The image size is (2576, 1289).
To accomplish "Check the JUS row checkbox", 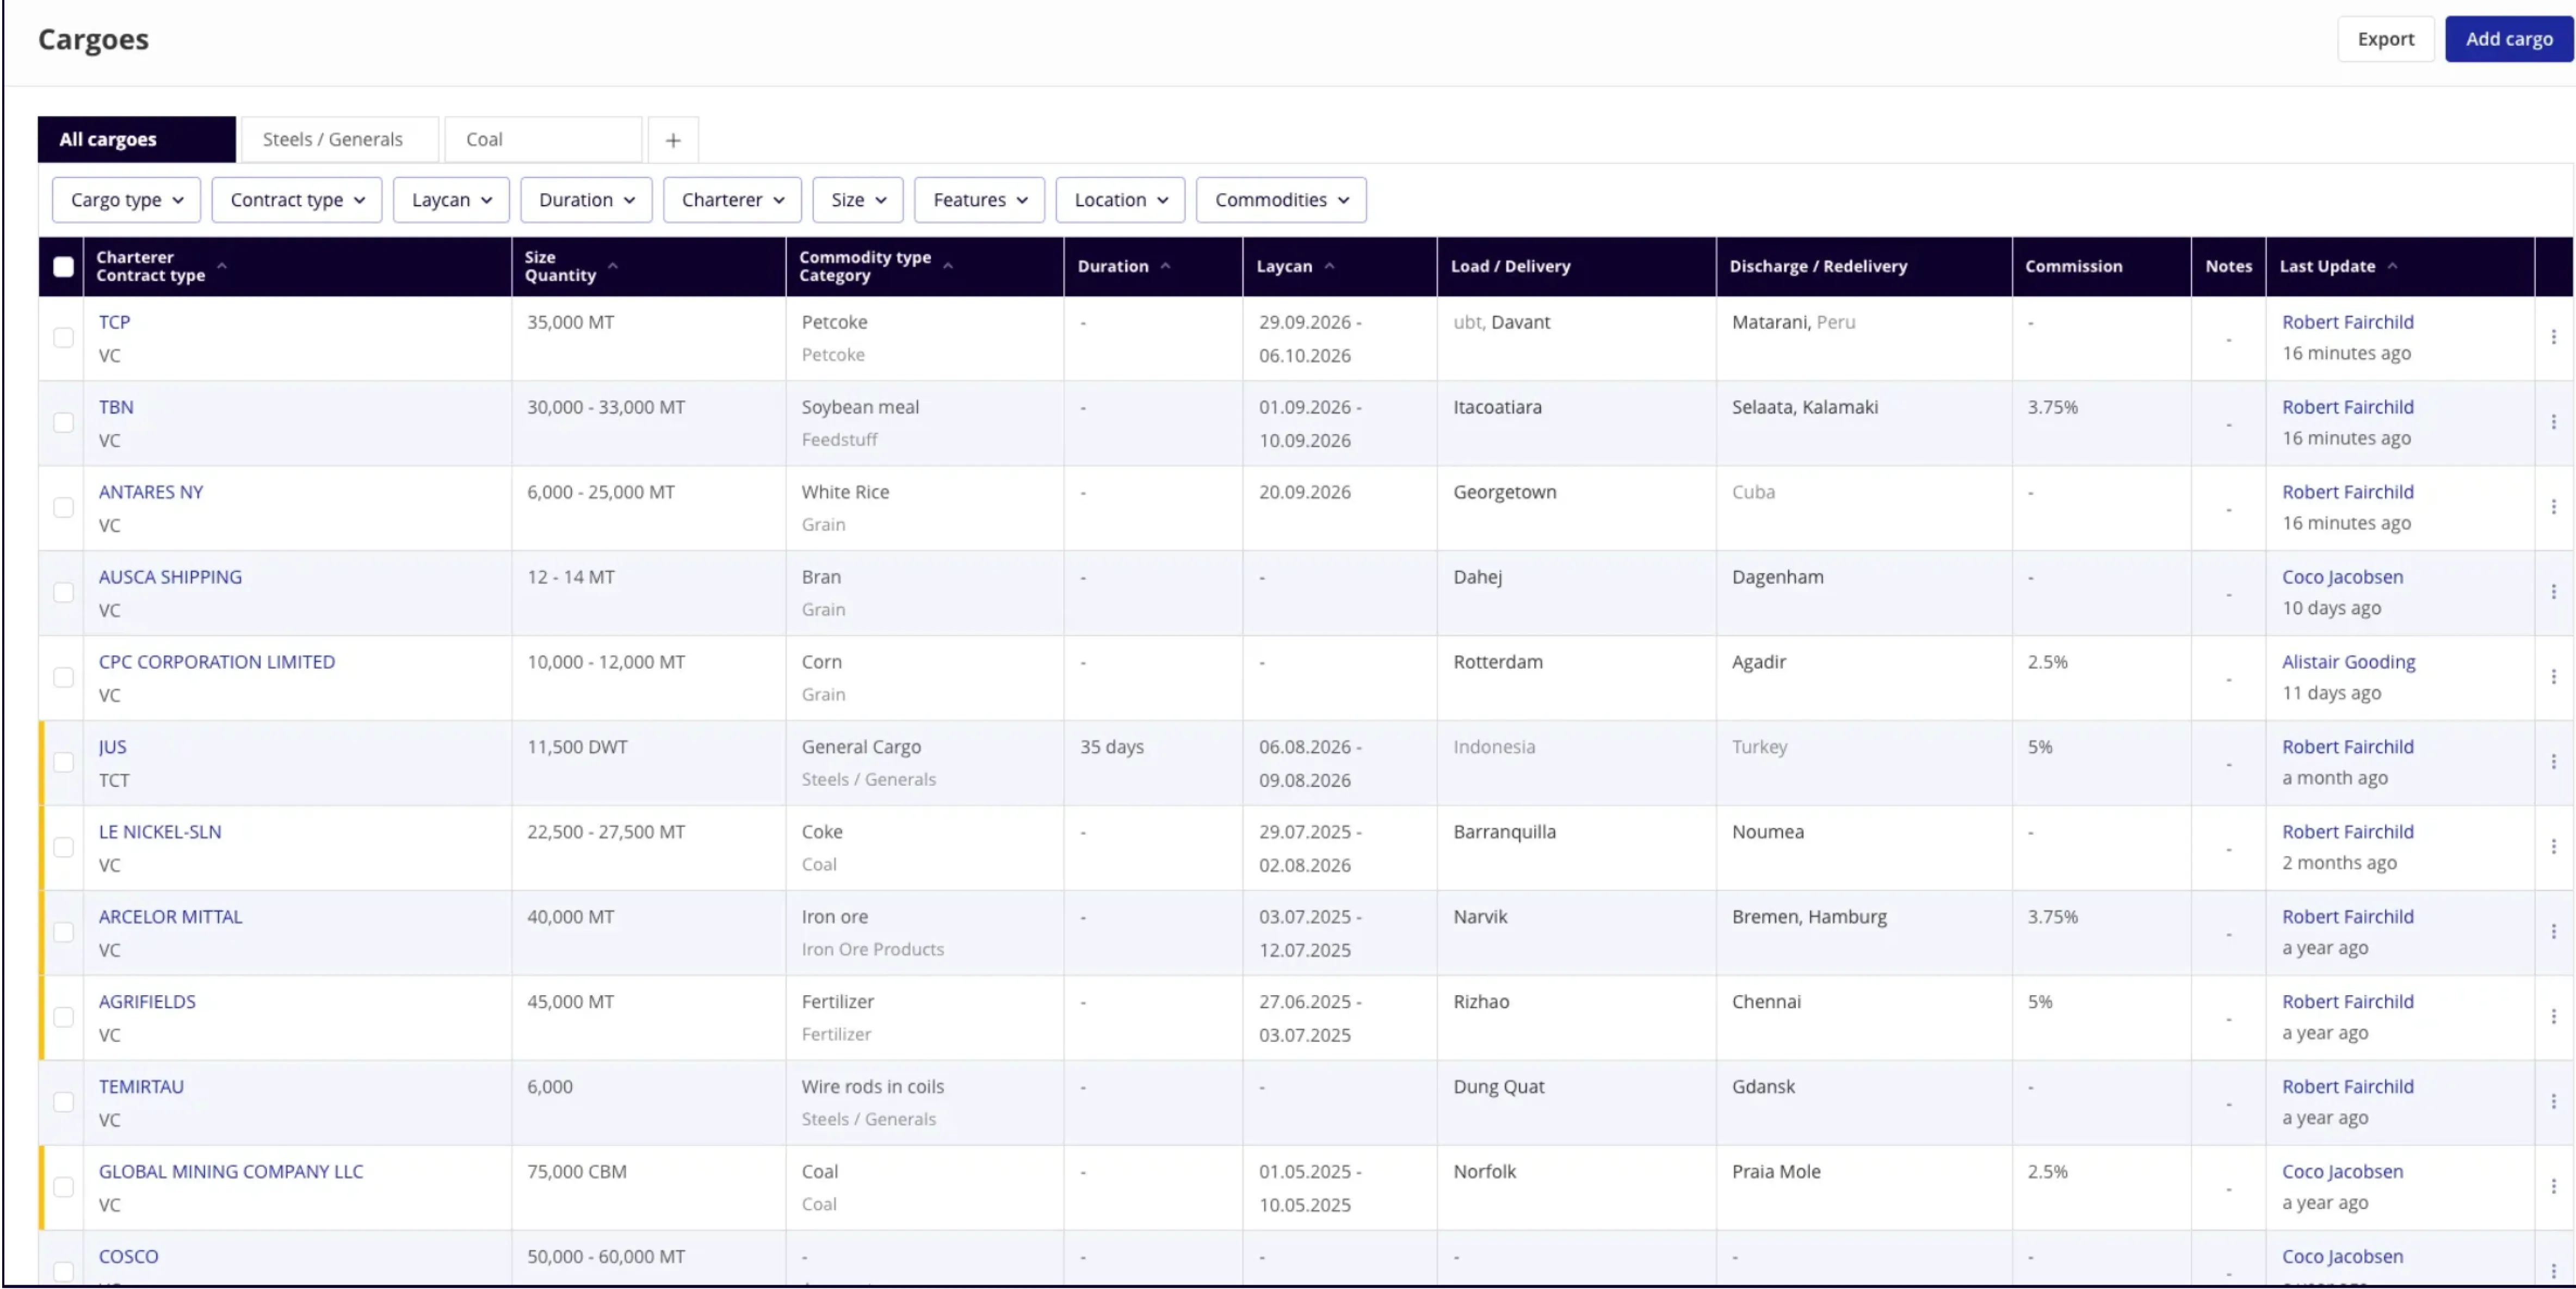I will pos(63,763).
